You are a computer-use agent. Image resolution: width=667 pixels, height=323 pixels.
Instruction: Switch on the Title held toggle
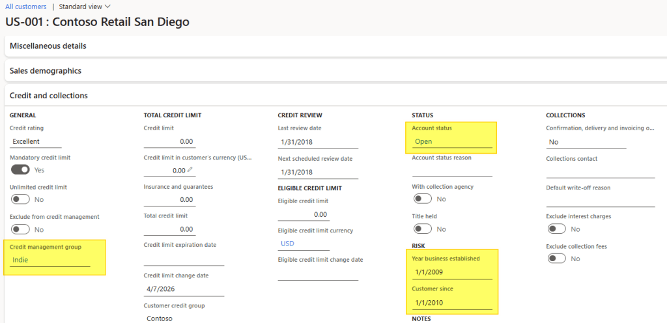coord(422,229)
